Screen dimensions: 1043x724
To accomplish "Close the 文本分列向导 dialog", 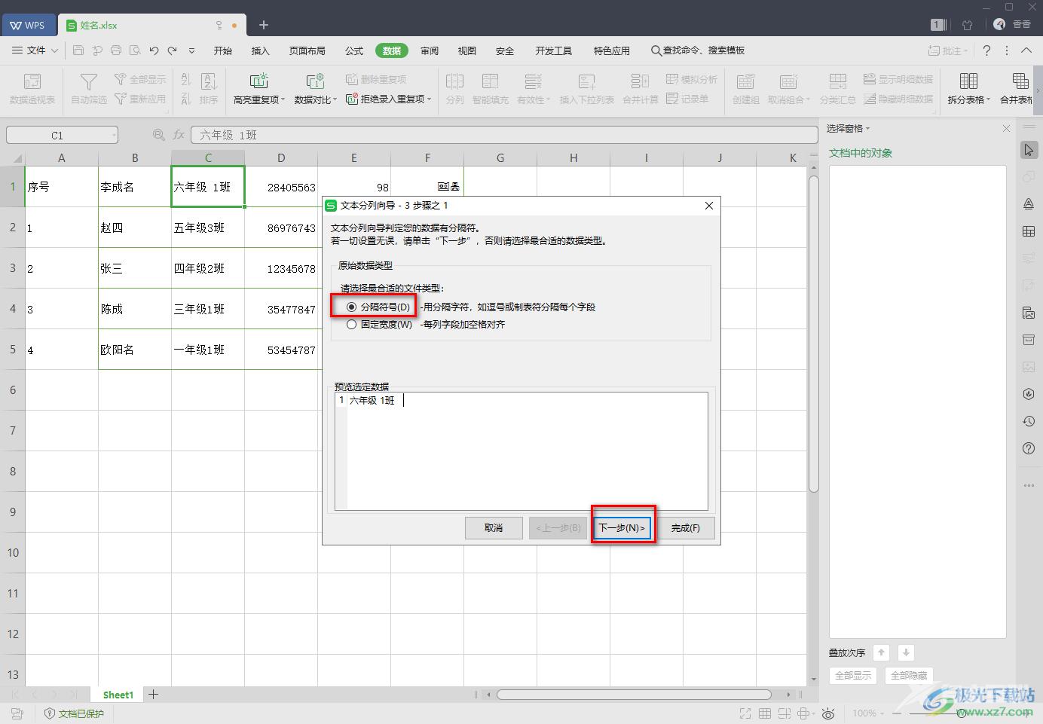I will coord(708,205).
